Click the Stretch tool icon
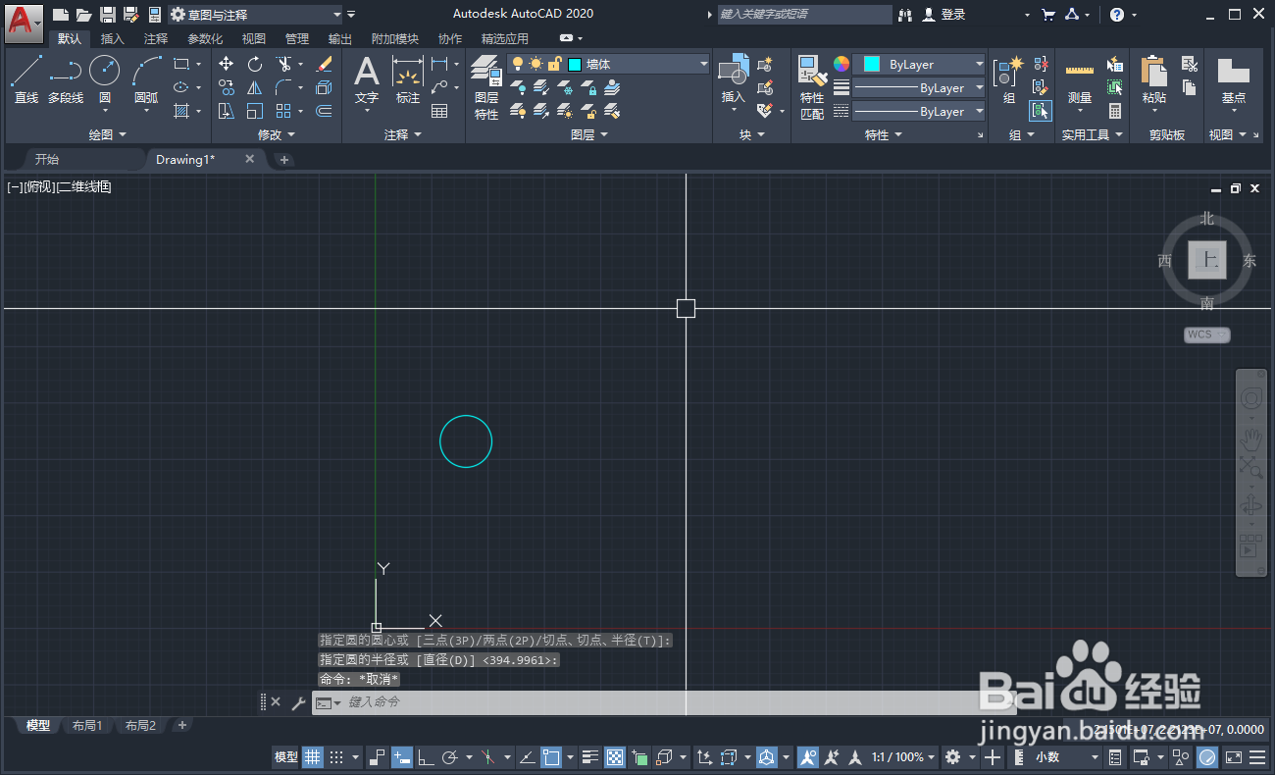The width and height of the screenshot is (1275, 775). pyautogui.click(x=227, y=111)
